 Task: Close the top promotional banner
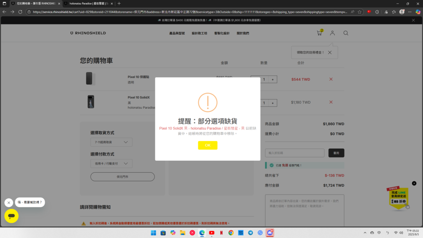coord(413,20)
